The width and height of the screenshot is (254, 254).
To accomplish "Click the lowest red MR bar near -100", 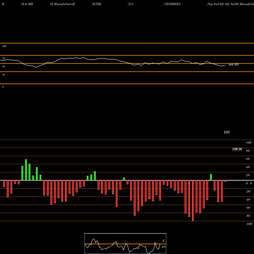I will (193, 201).
